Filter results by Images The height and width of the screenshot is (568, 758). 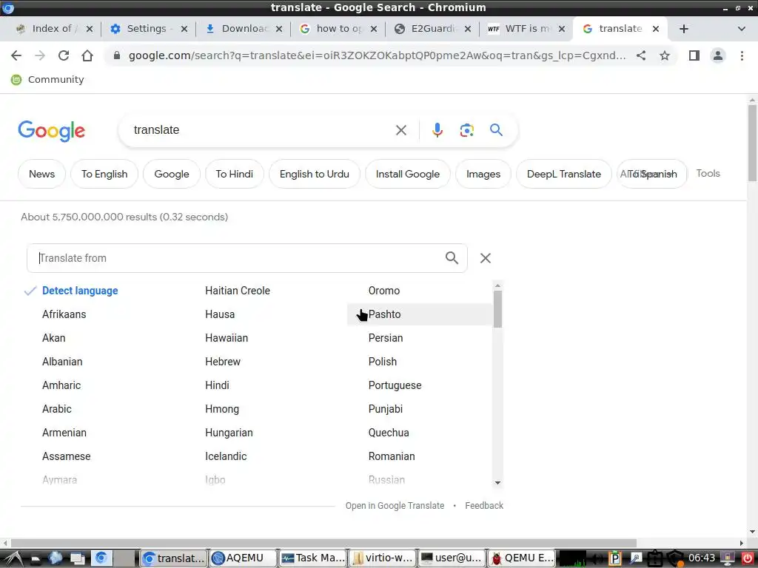pyautogui.click(x=483, y=174)
